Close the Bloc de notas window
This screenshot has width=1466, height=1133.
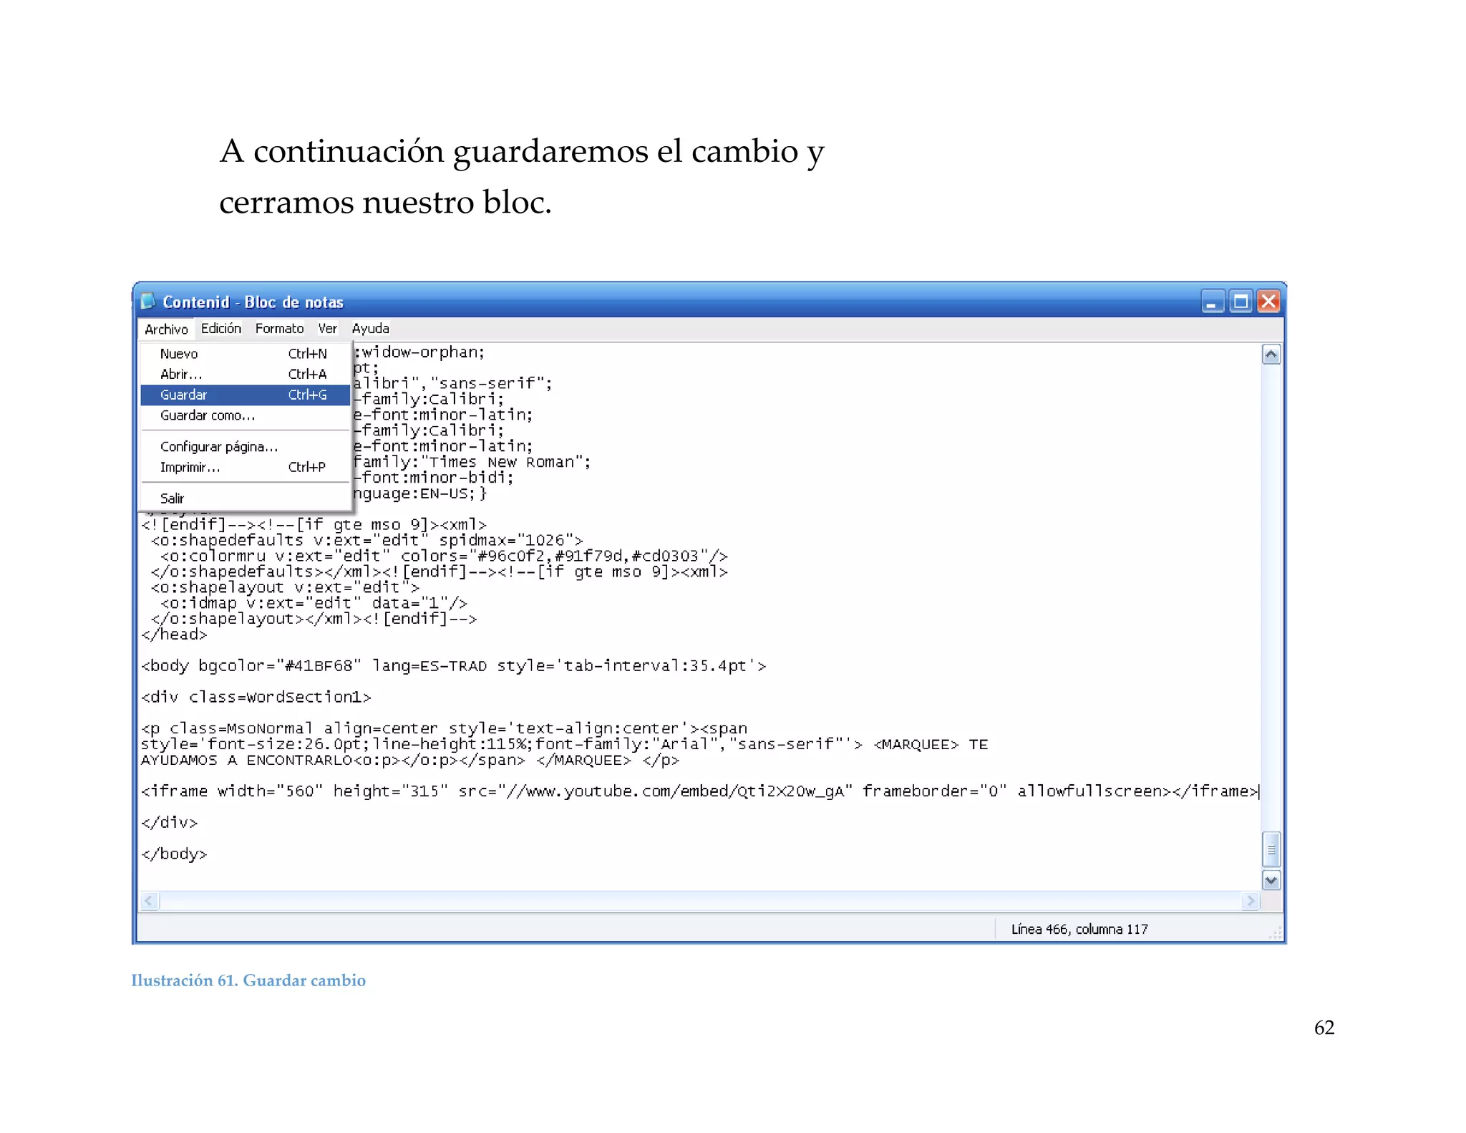click(1269, 302)
